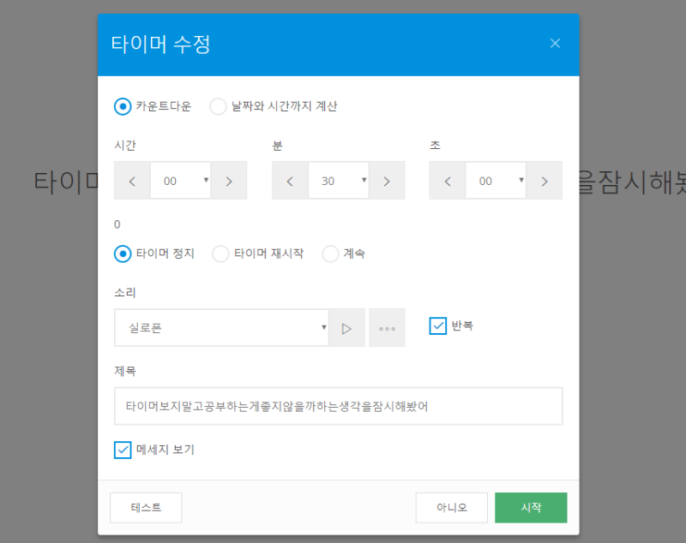
Task: Close the 타이머 수정 dialog
Action: [x=555, y=43]
